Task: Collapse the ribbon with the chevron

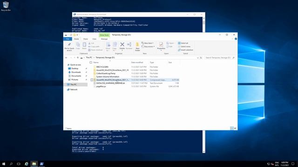Action: coord(232,39)
